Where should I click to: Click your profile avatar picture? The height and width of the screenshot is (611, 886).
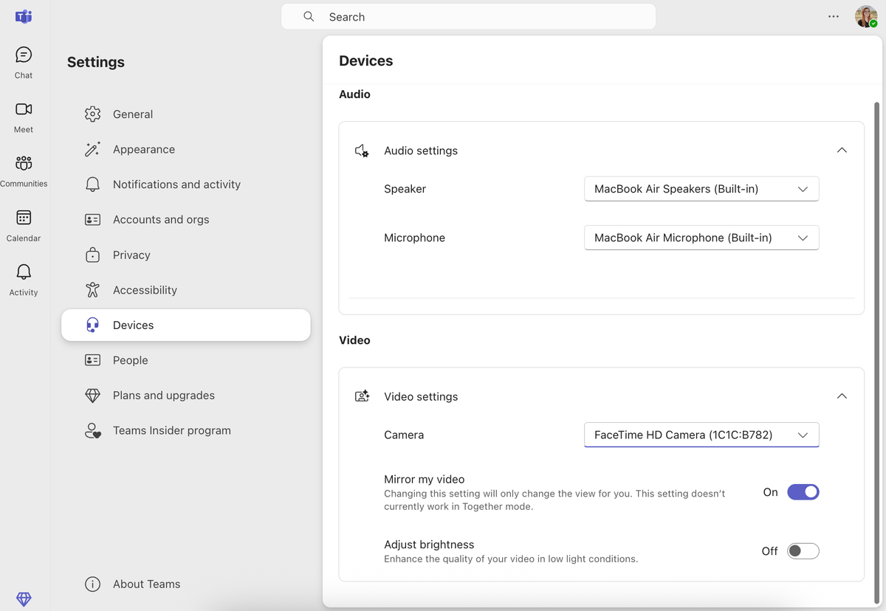pos(865,16)
